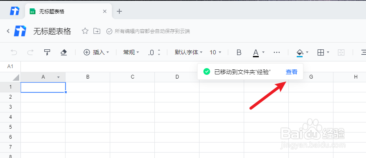Image resolution: width=366 pixels, height=158 pixels.
Task: Select row 5 header
Action: coord(10,127)
